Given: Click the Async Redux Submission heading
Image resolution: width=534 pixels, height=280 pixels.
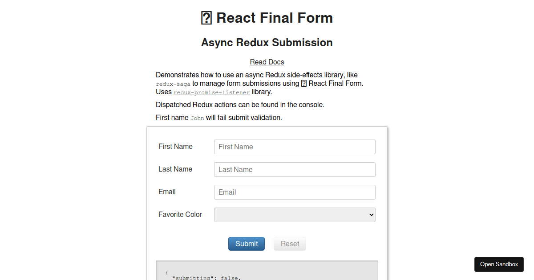Looking at the screenshot, I should (x=267, y=42).
